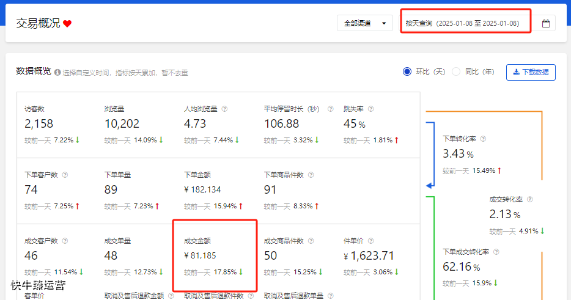Click the 件单价 change 3.06%

(383, 272)
